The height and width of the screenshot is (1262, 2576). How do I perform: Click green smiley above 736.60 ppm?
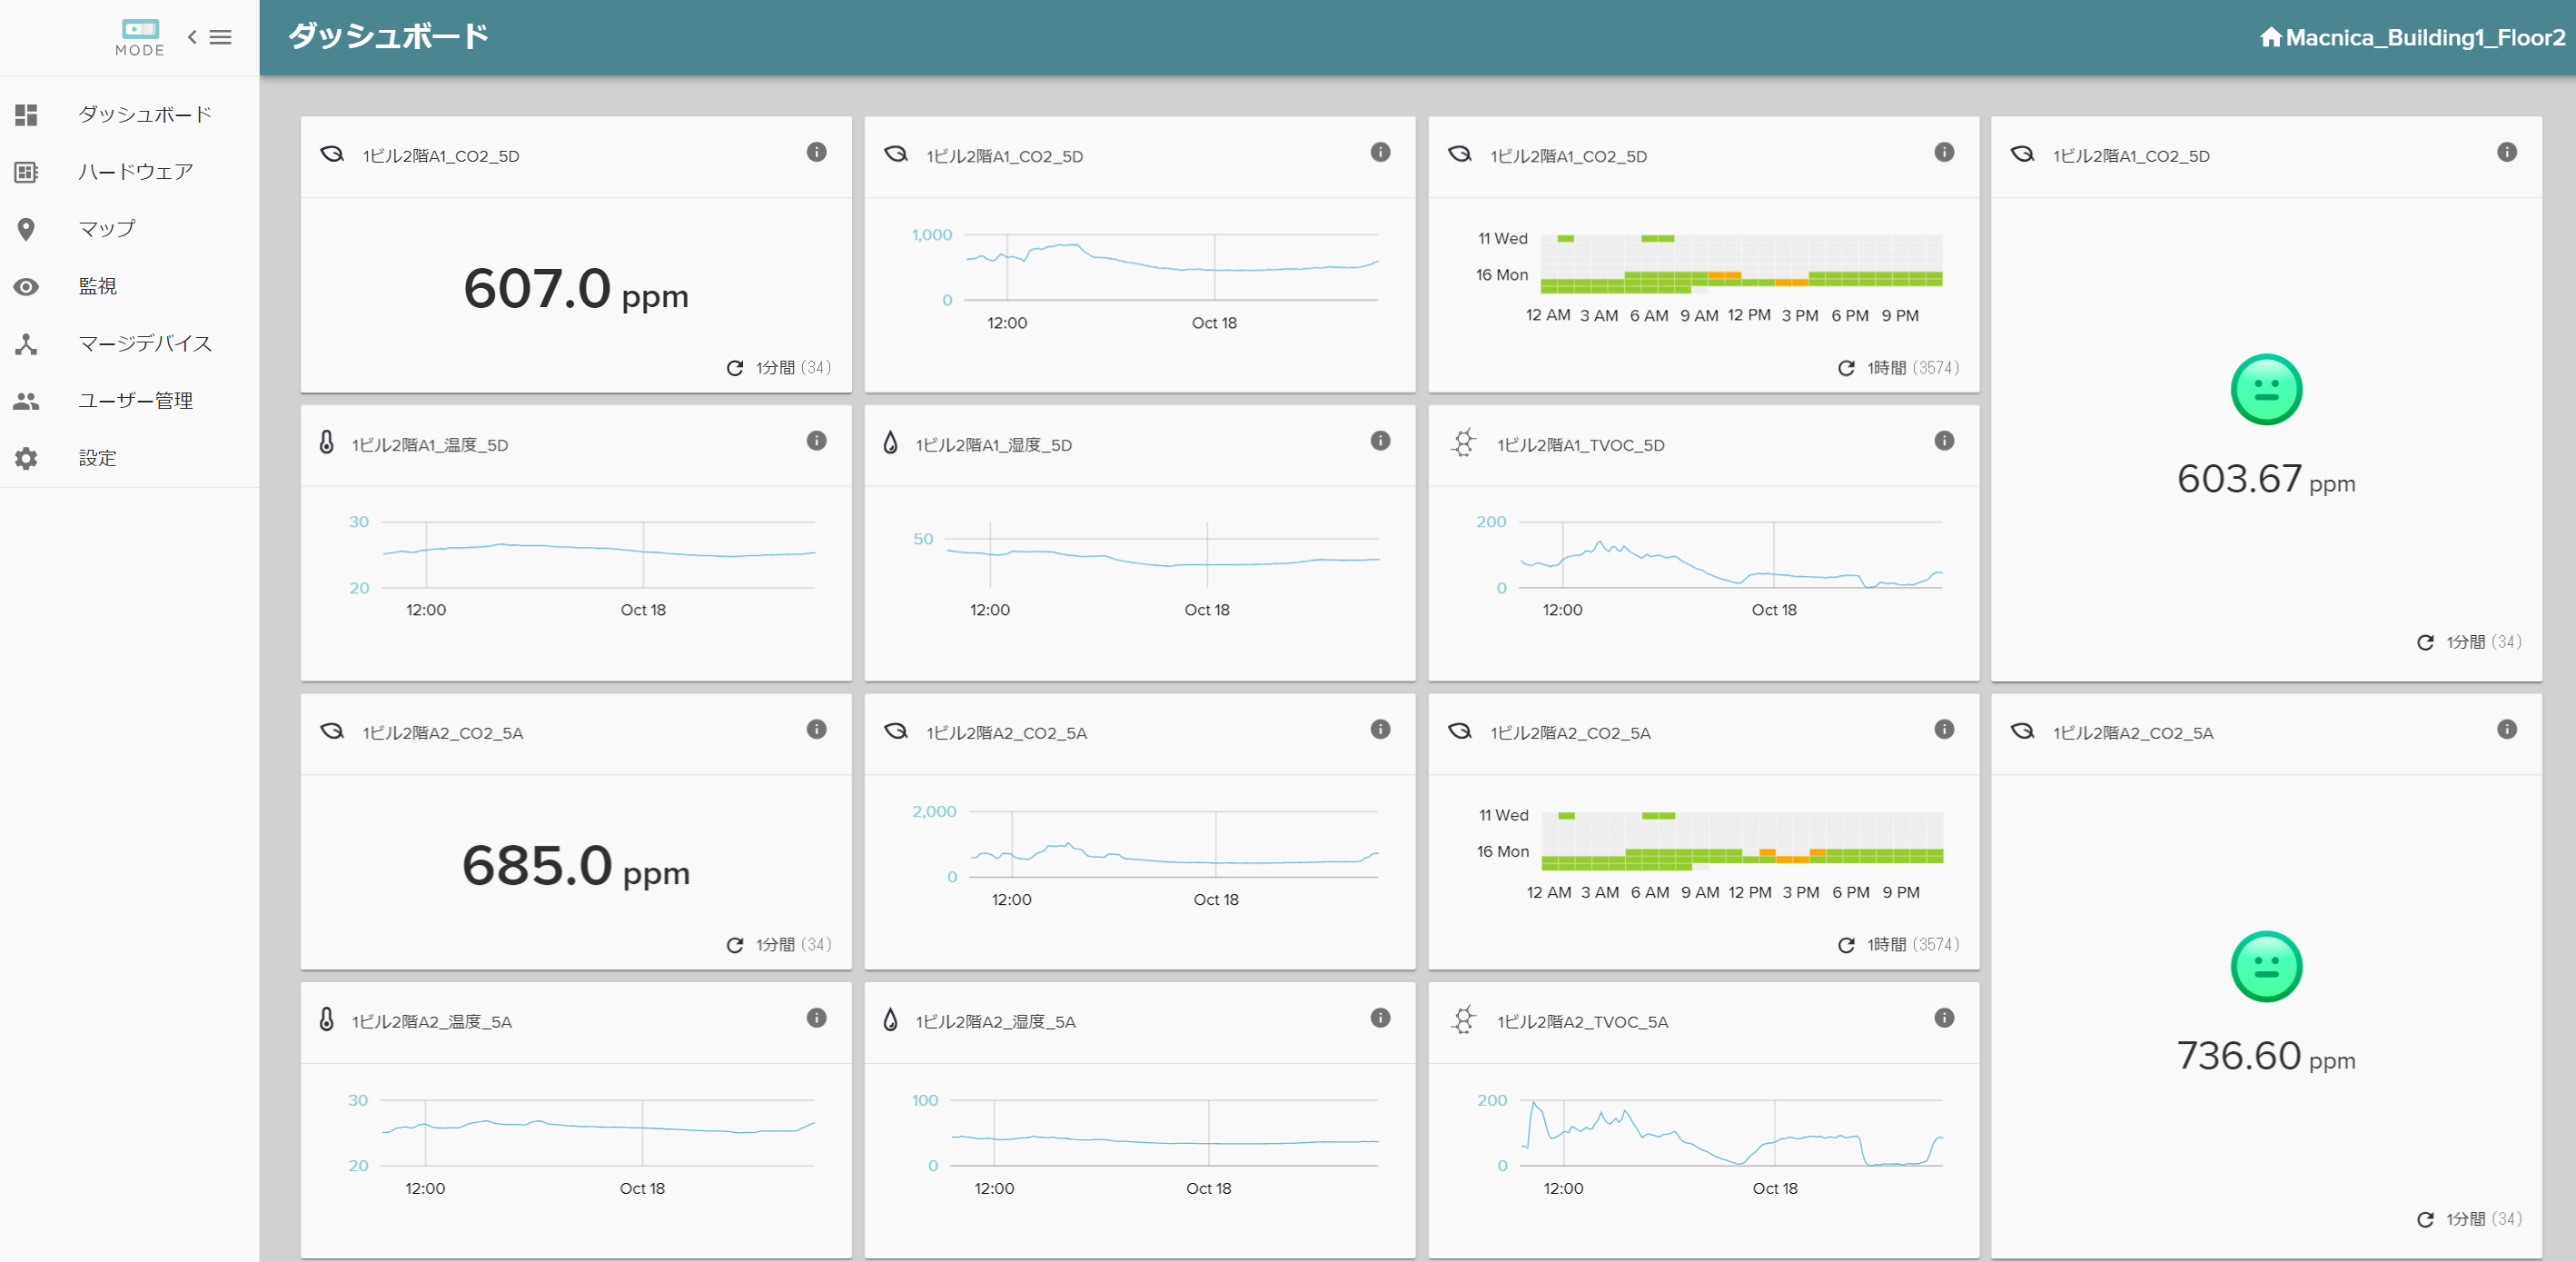pyautogui.click(x=2266, y=966)
